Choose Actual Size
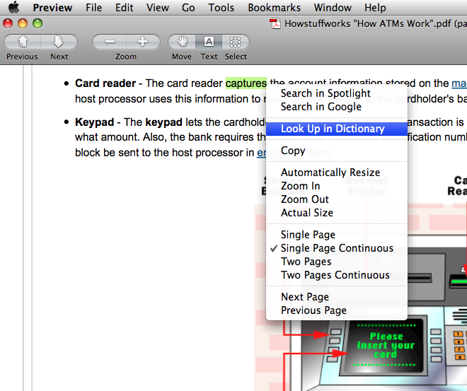This screenshot has height=391, width=467. (x=337, y=213)
